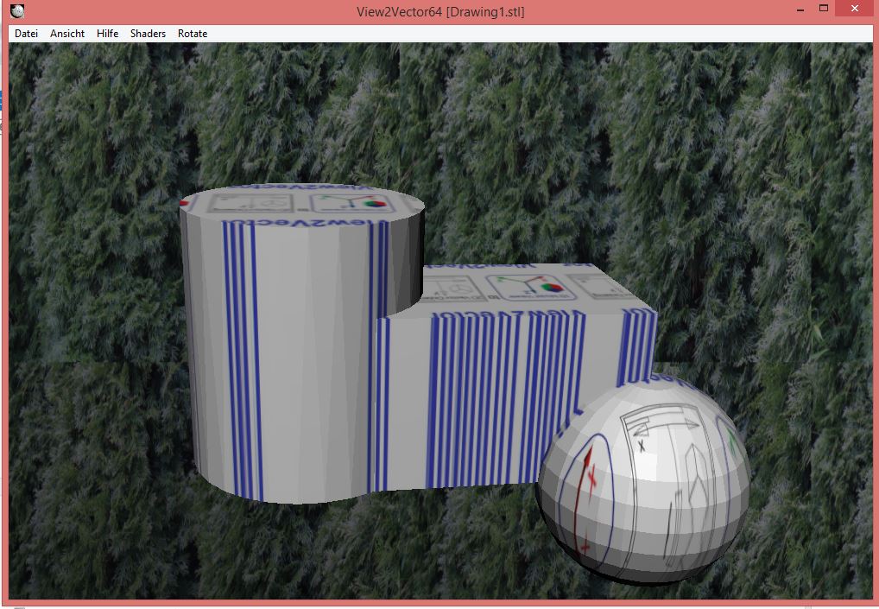The width and height of the screenshot is (879, 609).
Task: Open the Shaders menu
Action: point(148,34)
